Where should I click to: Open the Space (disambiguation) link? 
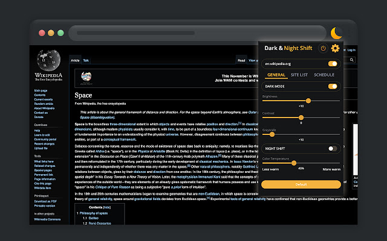[x=97, y=117]
